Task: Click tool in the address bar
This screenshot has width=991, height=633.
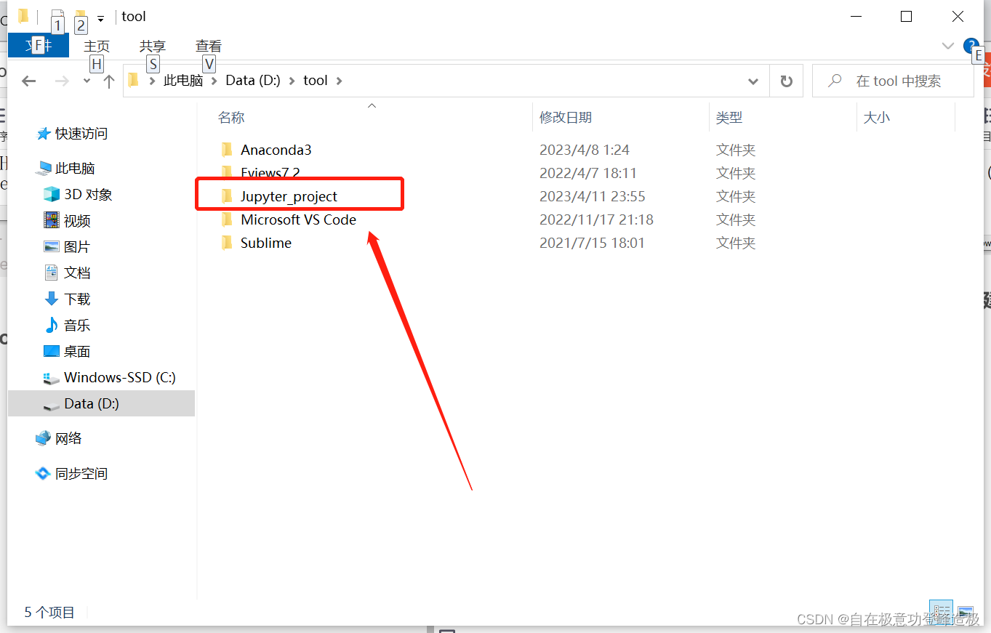Action: (316, 80)
